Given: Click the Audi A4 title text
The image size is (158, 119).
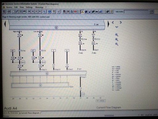Looking at the screenshot, I should [10, 108].
